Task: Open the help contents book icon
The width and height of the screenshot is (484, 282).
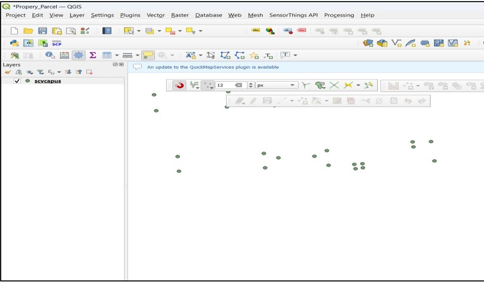Action: pyautogui.click(x=107, y=31)
